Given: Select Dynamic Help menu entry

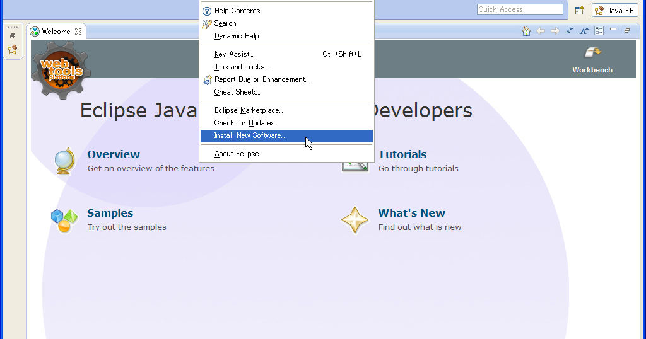Looking at the screenshot, I should pyautogui.click(x=286, y=36).
